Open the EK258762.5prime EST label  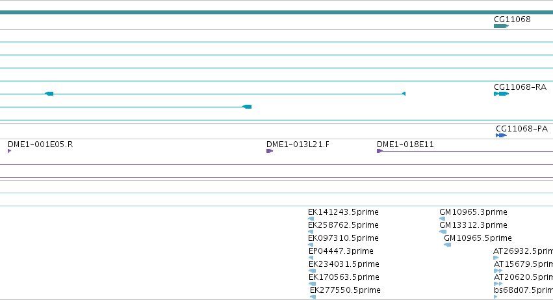coord(343,225)
